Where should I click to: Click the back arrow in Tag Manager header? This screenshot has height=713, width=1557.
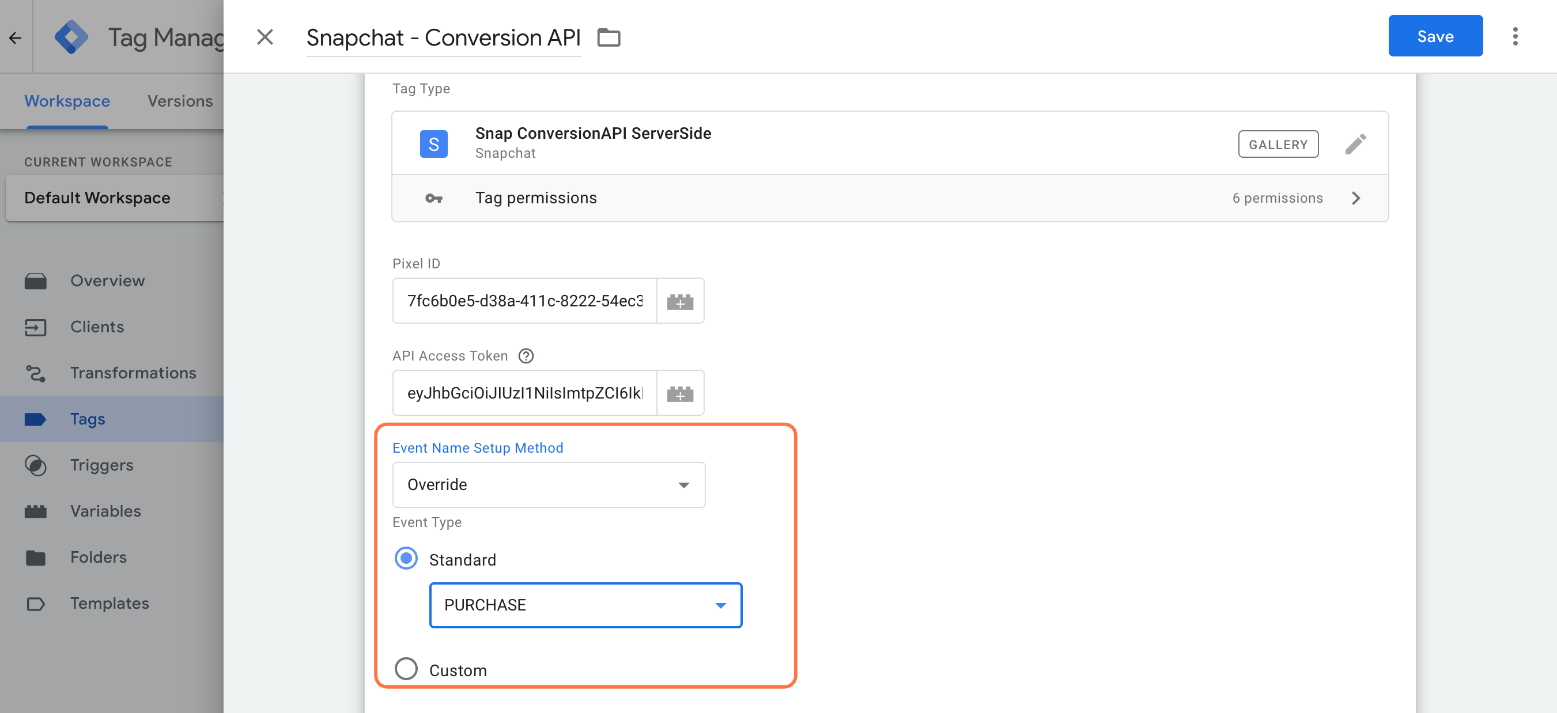tap(16, 37)
